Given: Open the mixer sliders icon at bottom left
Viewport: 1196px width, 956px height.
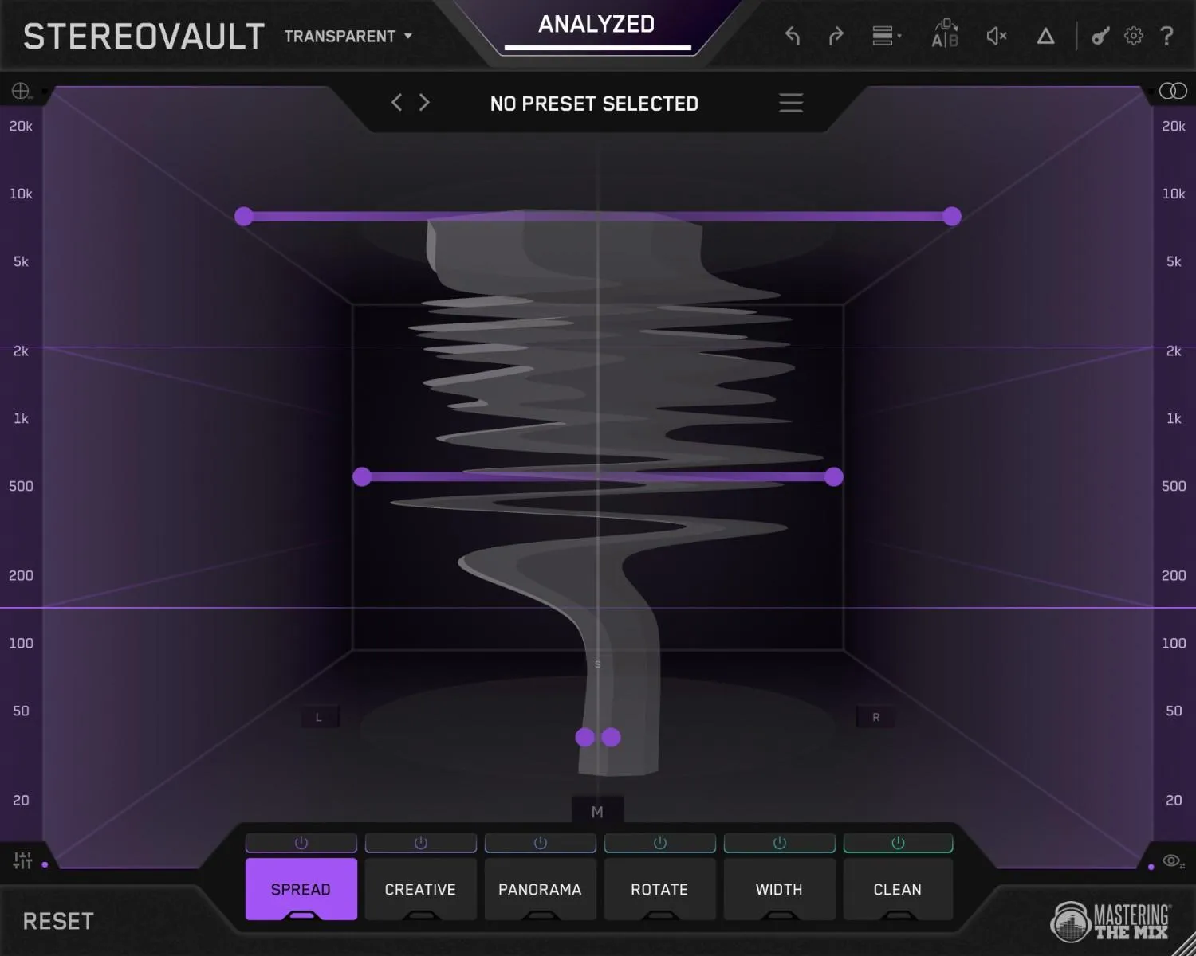Looking at the screenshot, I should 23,860.
